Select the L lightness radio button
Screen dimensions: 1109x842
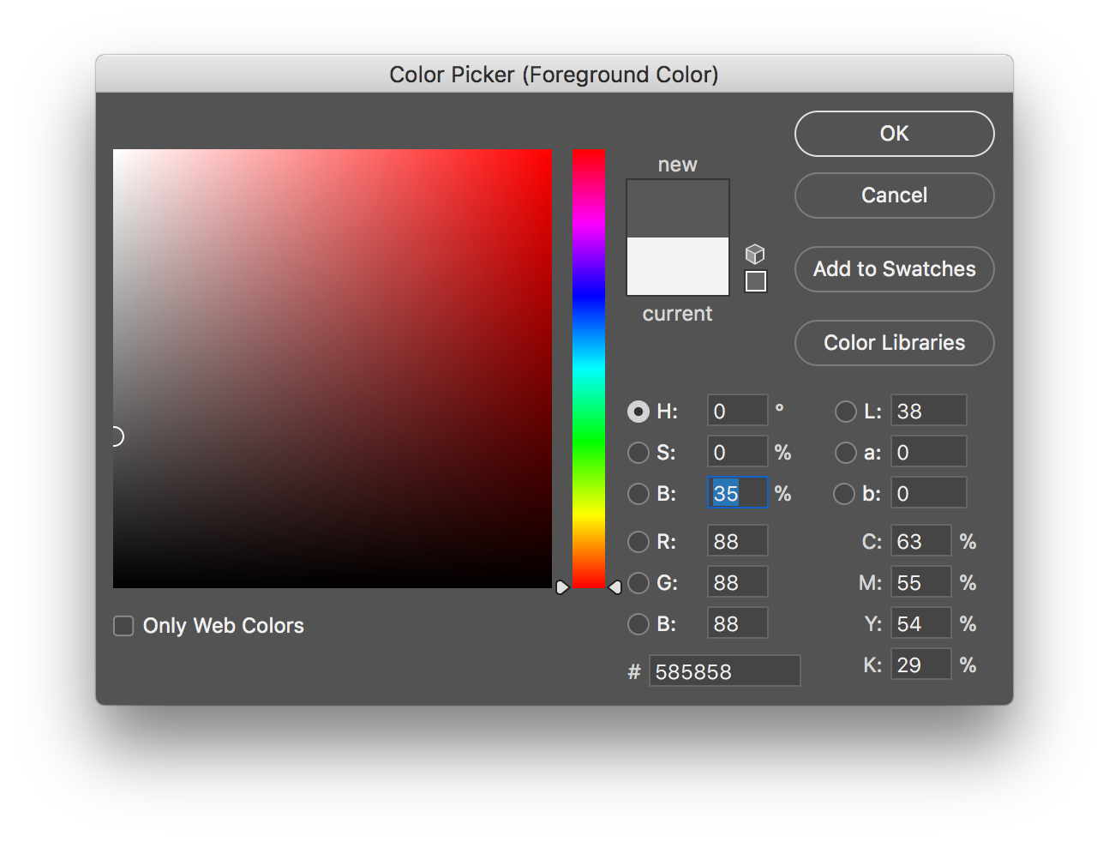click(x=845, y=412)
